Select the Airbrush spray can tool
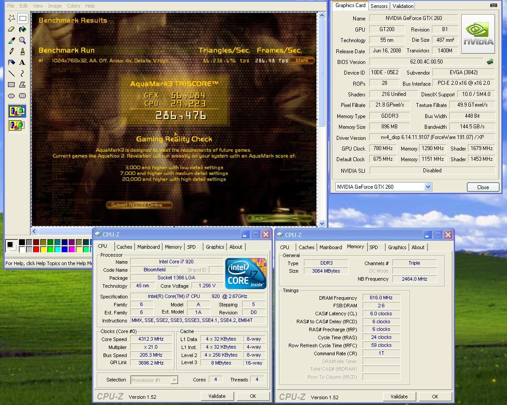The image size is (507, 405). pyautogui.click(x=11, y=62)
